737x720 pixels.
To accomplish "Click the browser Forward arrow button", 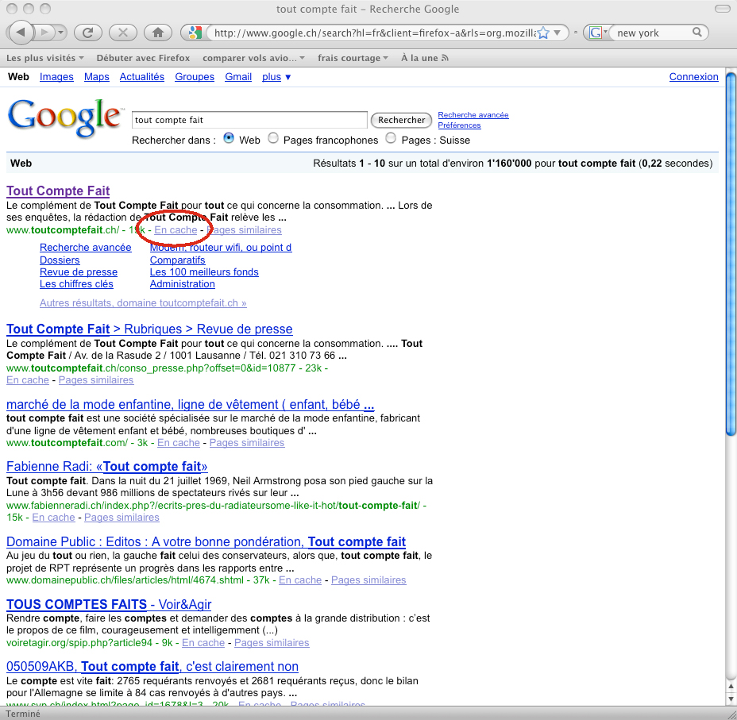I will pyautogui.click(x=44, y=33).
